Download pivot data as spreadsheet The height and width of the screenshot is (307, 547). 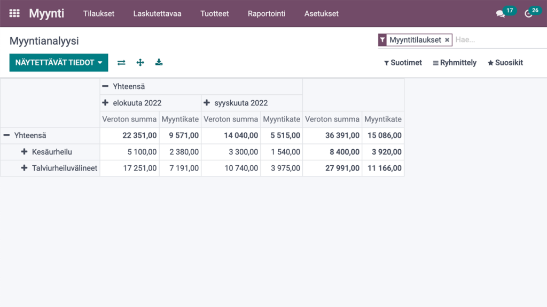coord(159,62)
